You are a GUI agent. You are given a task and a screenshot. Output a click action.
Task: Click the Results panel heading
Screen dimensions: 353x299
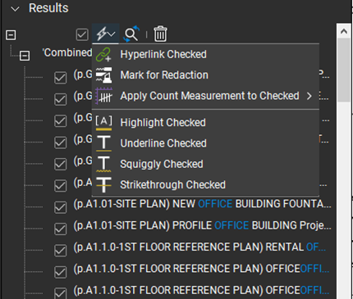(x=48, y=8)
